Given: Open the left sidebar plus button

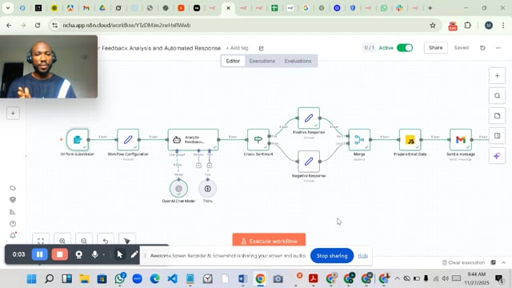Looking at the screenshot, I should (13, 114).
